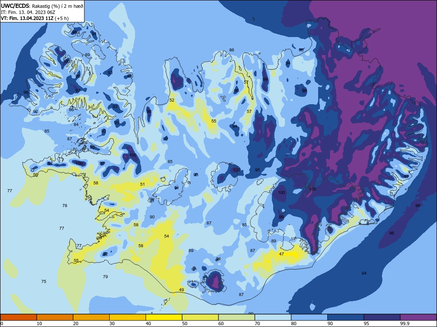This screenshot has height=327, width=437.
Task: Select the pale yellow 50–60 legend swatch
Action: click(x=200, y=317)
